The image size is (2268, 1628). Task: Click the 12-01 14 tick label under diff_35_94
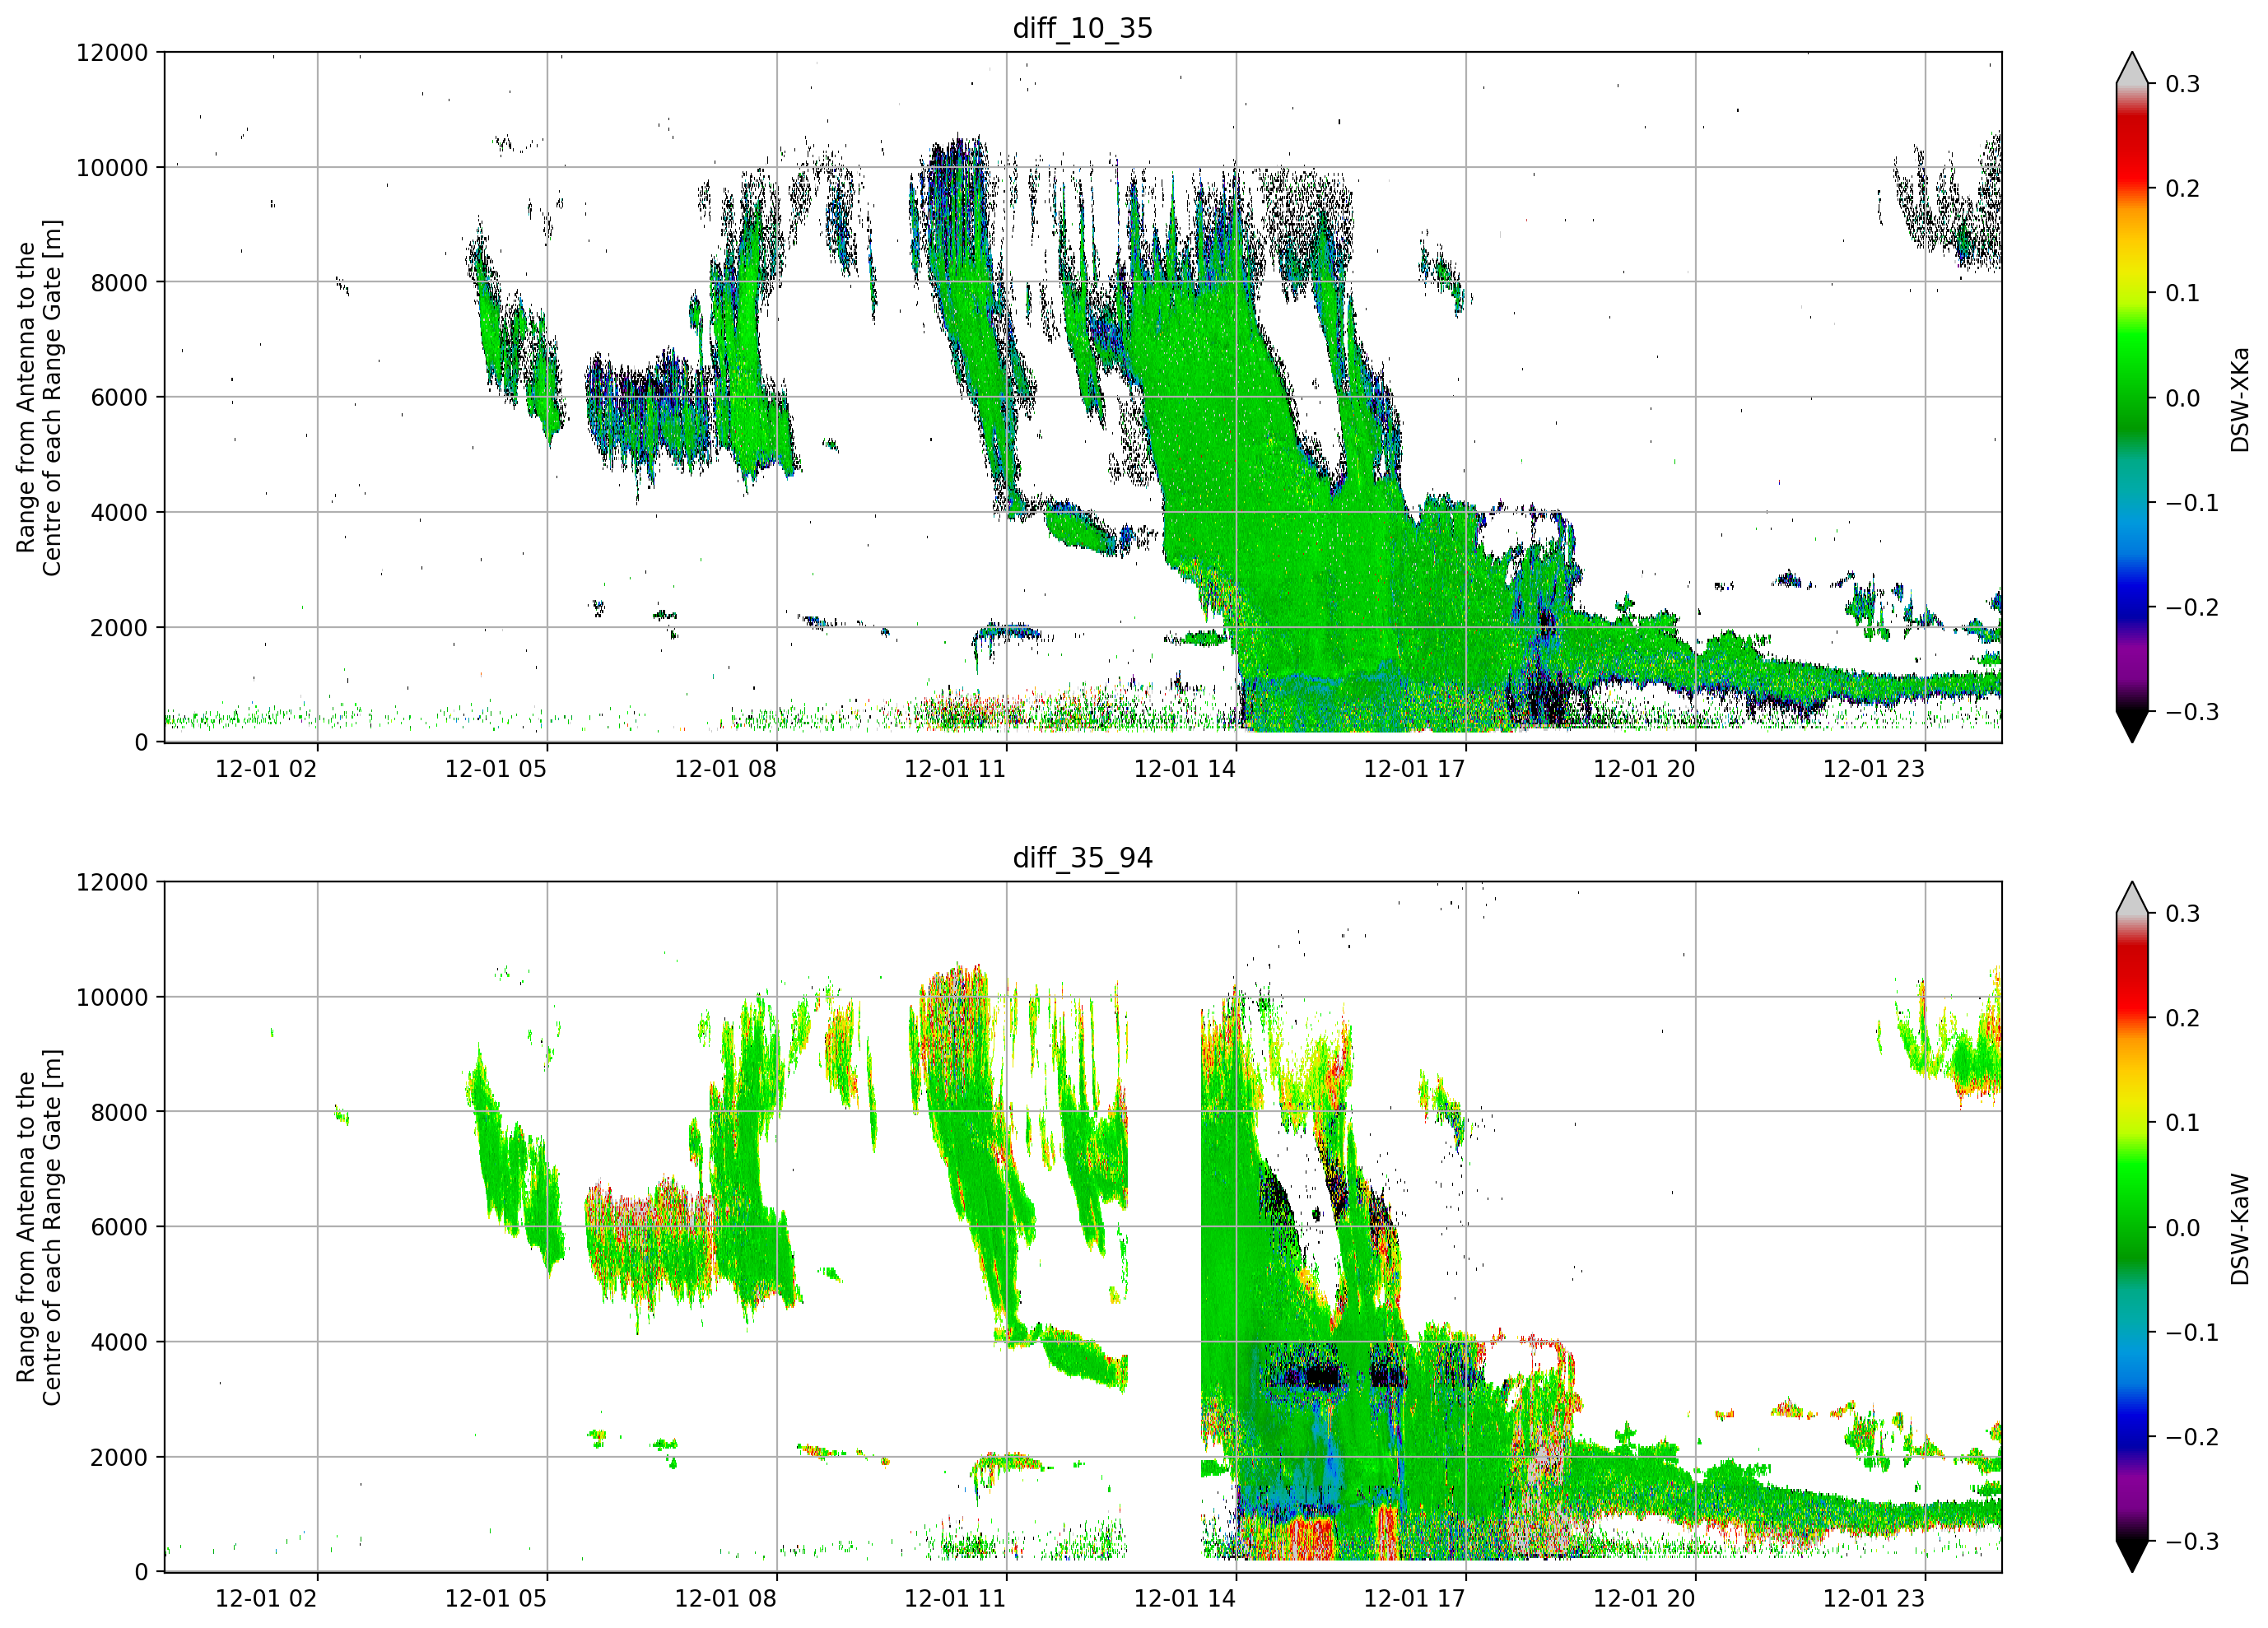tap(1185, 1598)
